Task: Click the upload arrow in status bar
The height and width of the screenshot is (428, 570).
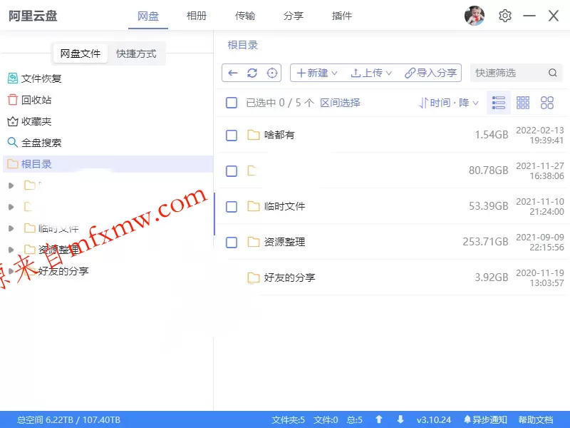Action: (379, 419)
